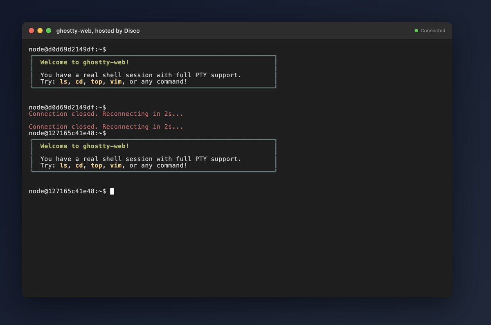
Task: Click the second 'Welcome to ghostty-web!' heading
Action: coord(85,146)
